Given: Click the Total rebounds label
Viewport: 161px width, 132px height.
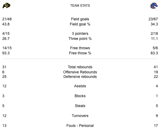Looking at the screenshot, I should [80, 67].
